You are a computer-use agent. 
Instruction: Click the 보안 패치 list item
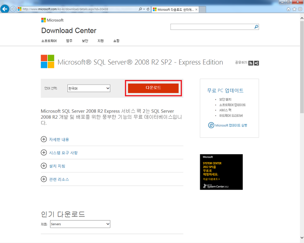click(225, 100)
